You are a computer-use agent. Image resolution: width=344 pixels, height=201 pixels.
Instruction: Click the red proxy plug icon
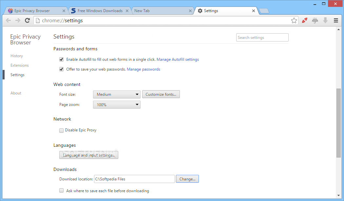tap(304, 20)
